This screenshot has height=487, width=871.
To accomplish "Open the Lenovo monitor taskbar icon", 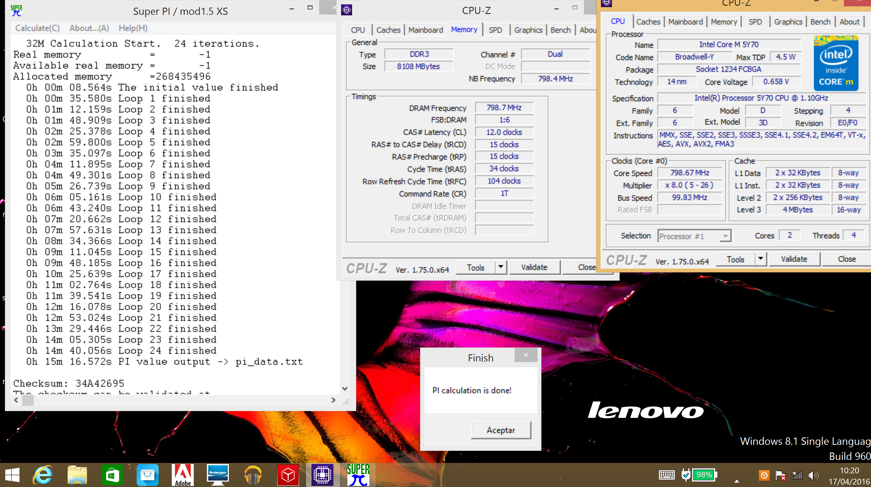I will [218, 475].
